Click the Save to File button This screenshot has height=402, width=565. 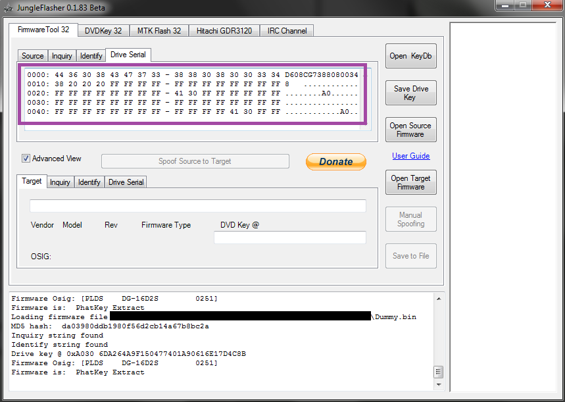click(x=411, y=256)
